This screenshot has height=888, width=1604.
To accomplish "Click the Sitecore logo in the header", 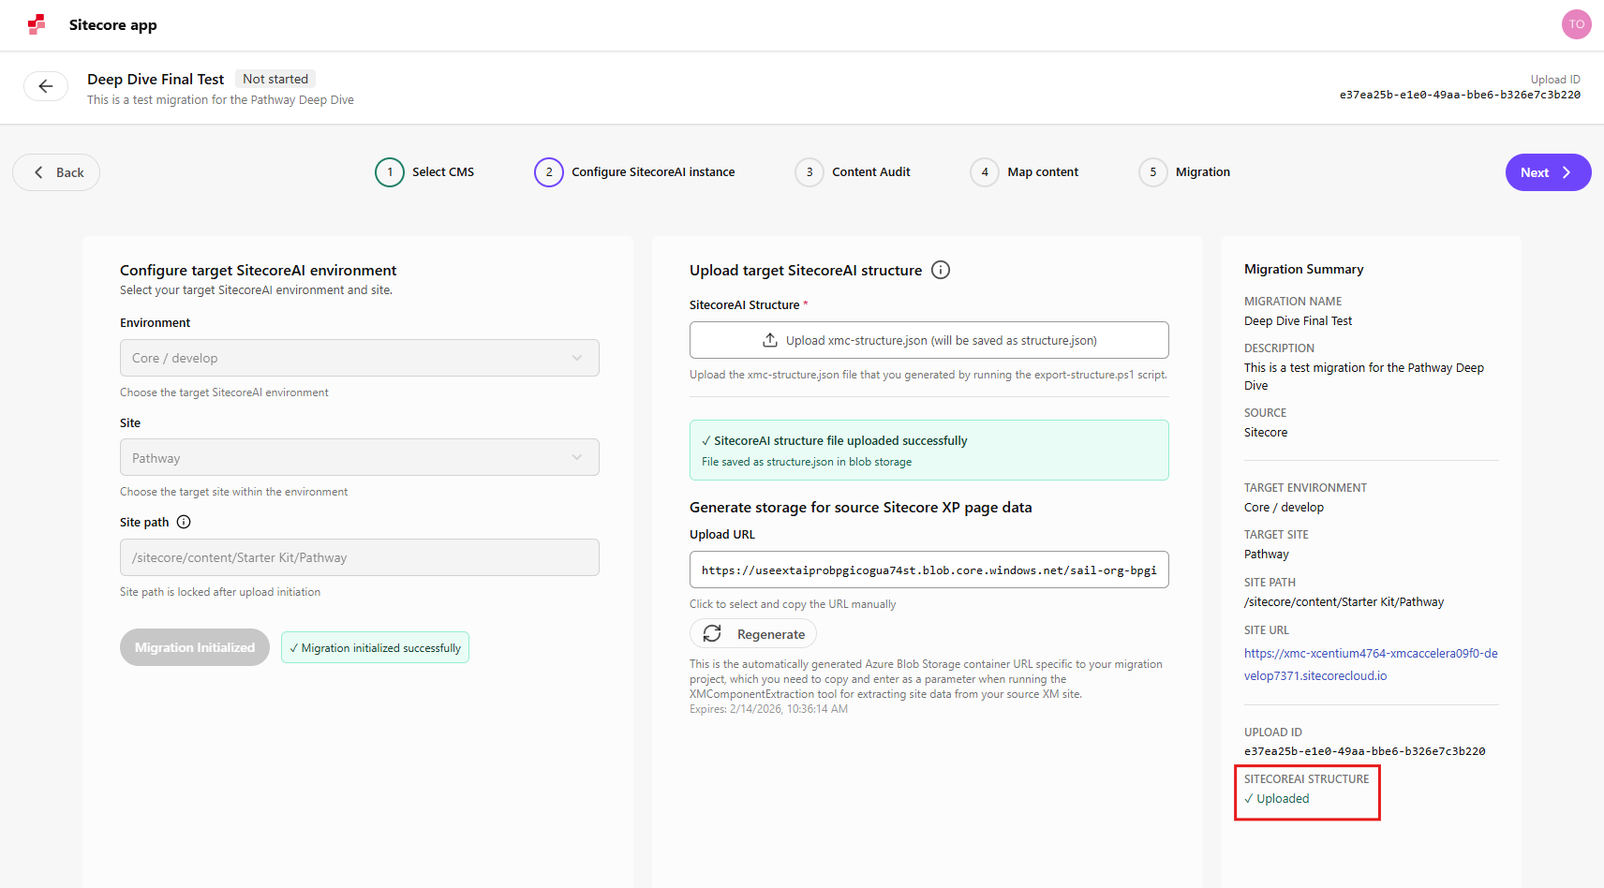I will [36, 24].
